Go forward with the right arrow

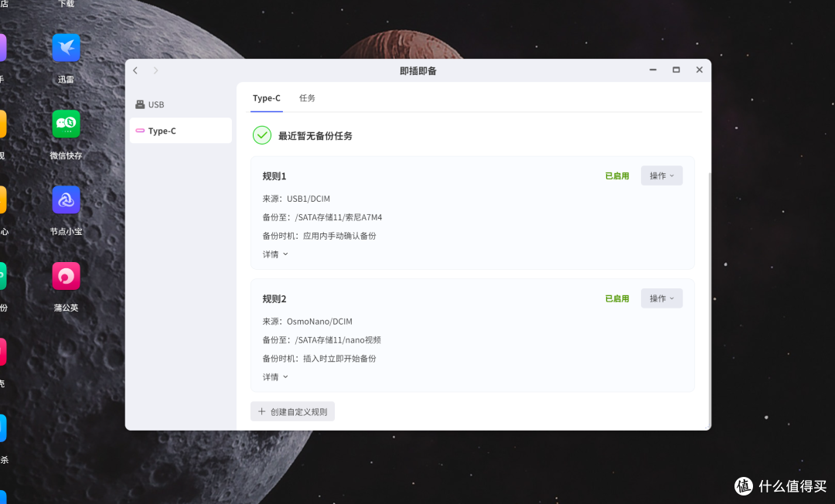(x=155, y=70)
